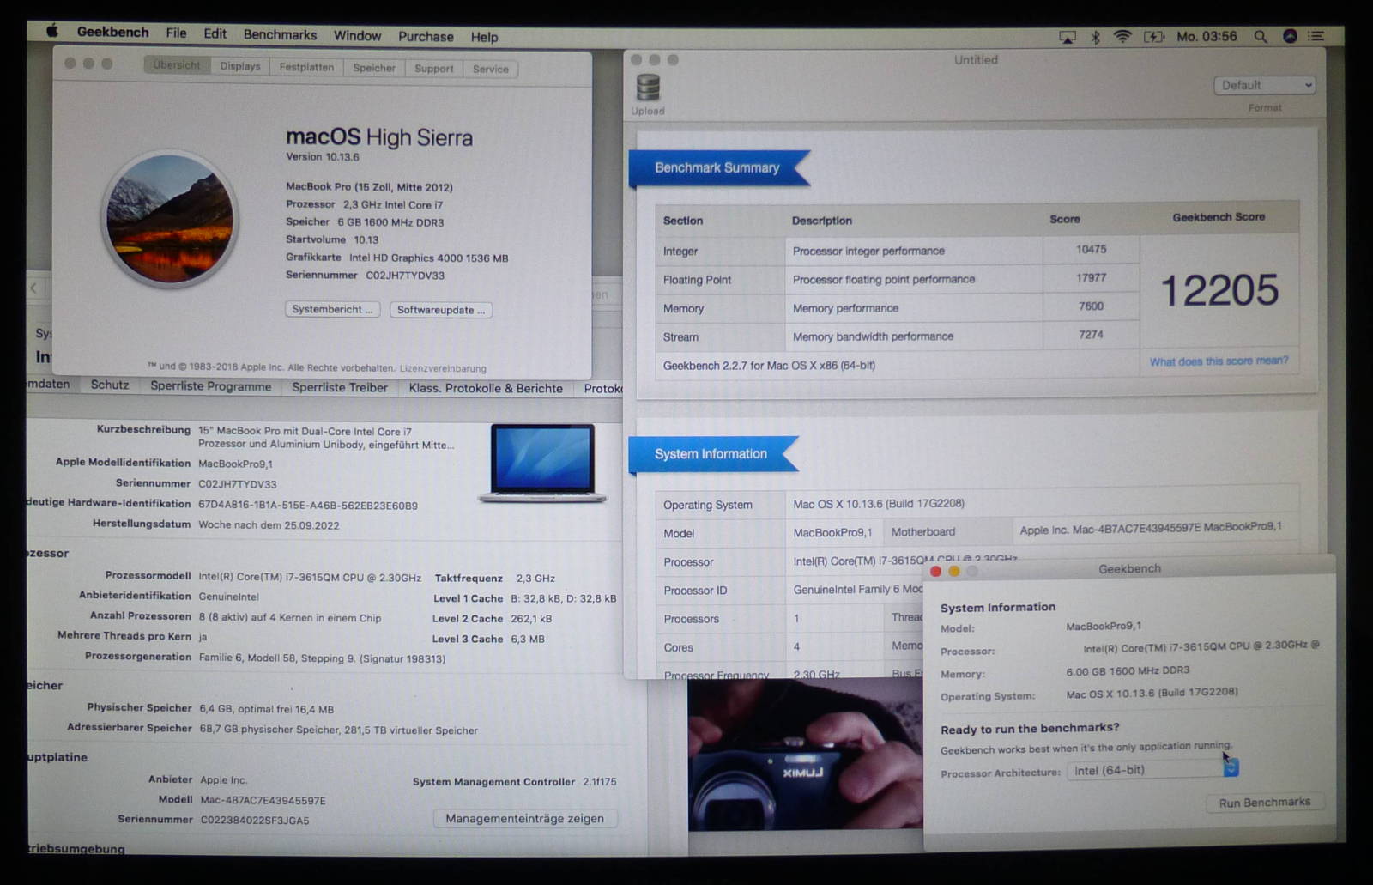Image resolution: width=1373 pixels, height=885 pixels.
Task: Open the Notification Center icon
Action: (1316, 36)
